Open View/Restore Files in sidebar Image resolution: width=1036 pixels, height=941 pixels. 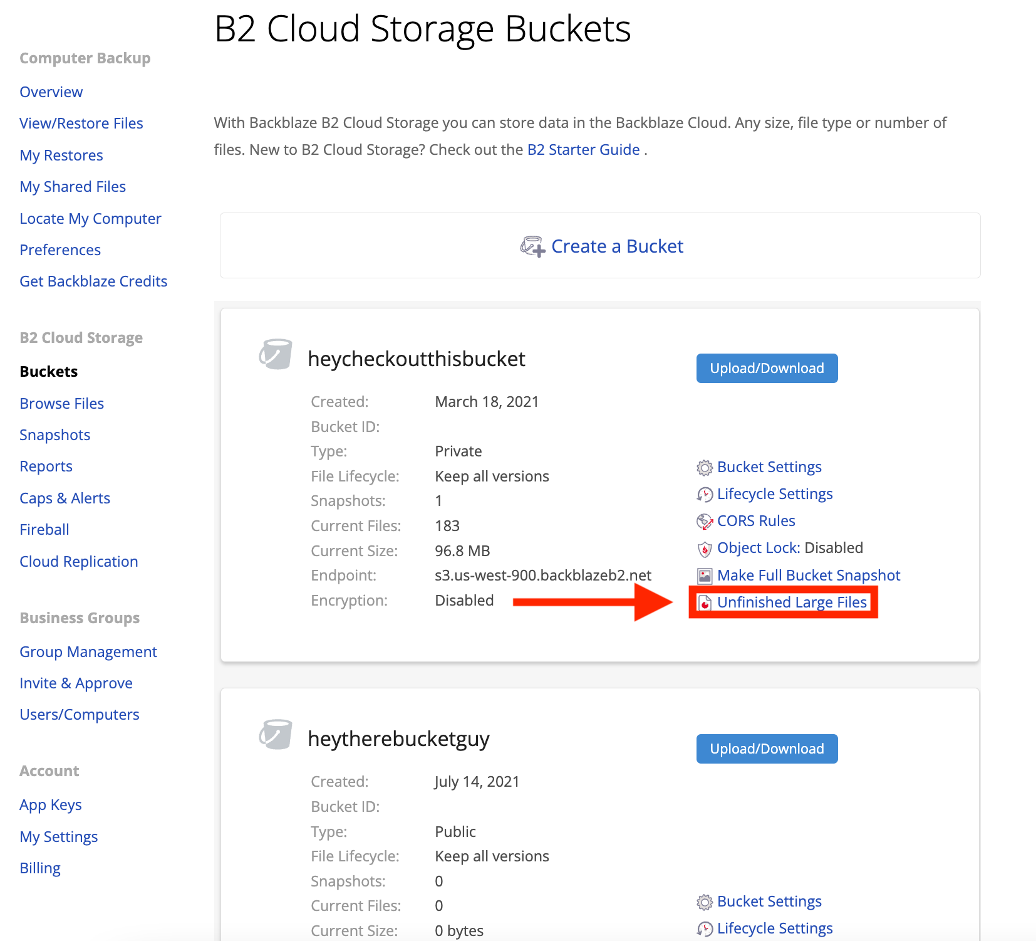click(81, 124)
